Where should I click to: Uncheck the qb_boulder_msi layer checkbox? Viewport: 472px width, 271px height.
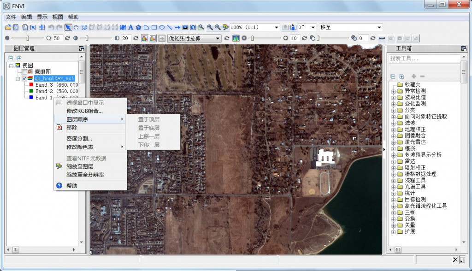pos(24,79)
